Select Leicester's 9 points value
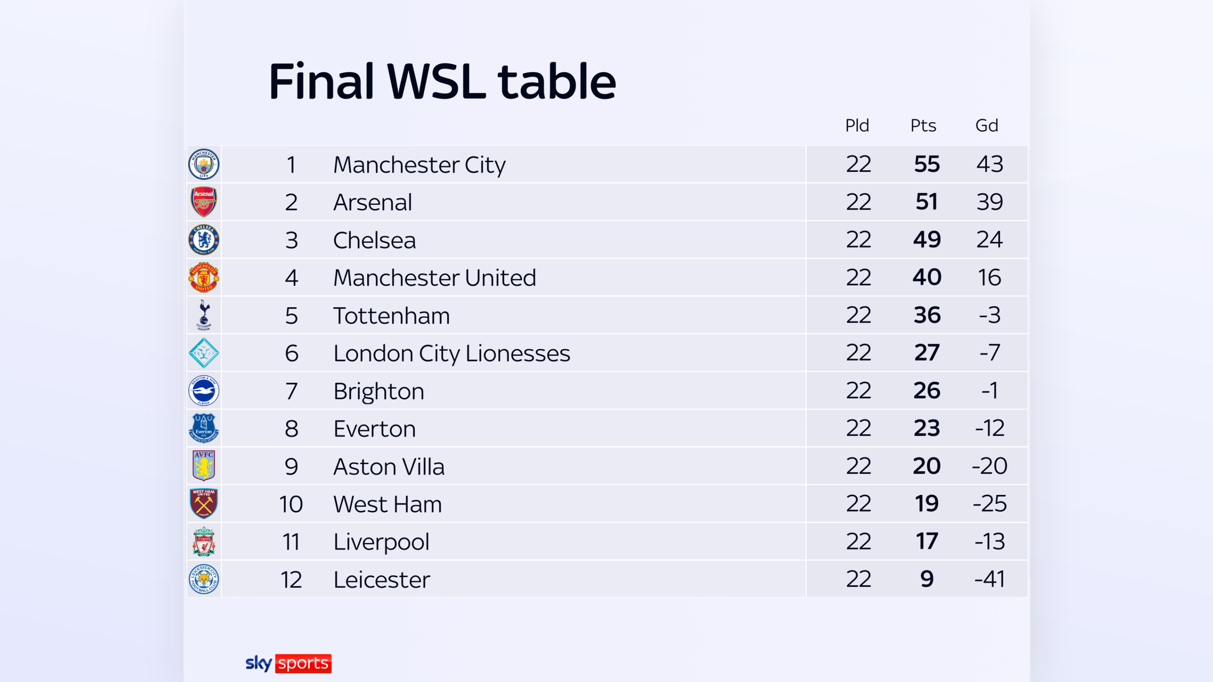The image size is (1213, 682). [x=927, y=579]
